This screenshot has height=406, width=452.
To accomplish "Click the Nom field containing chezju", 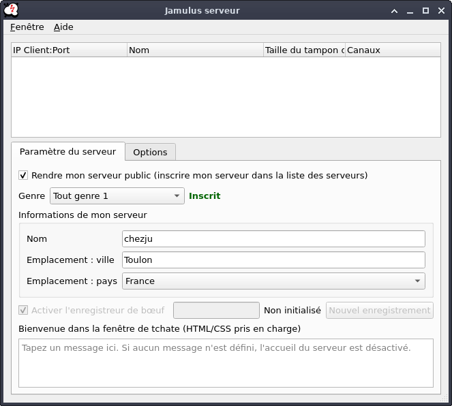I will pyautogui.click(x=273, y=238).
